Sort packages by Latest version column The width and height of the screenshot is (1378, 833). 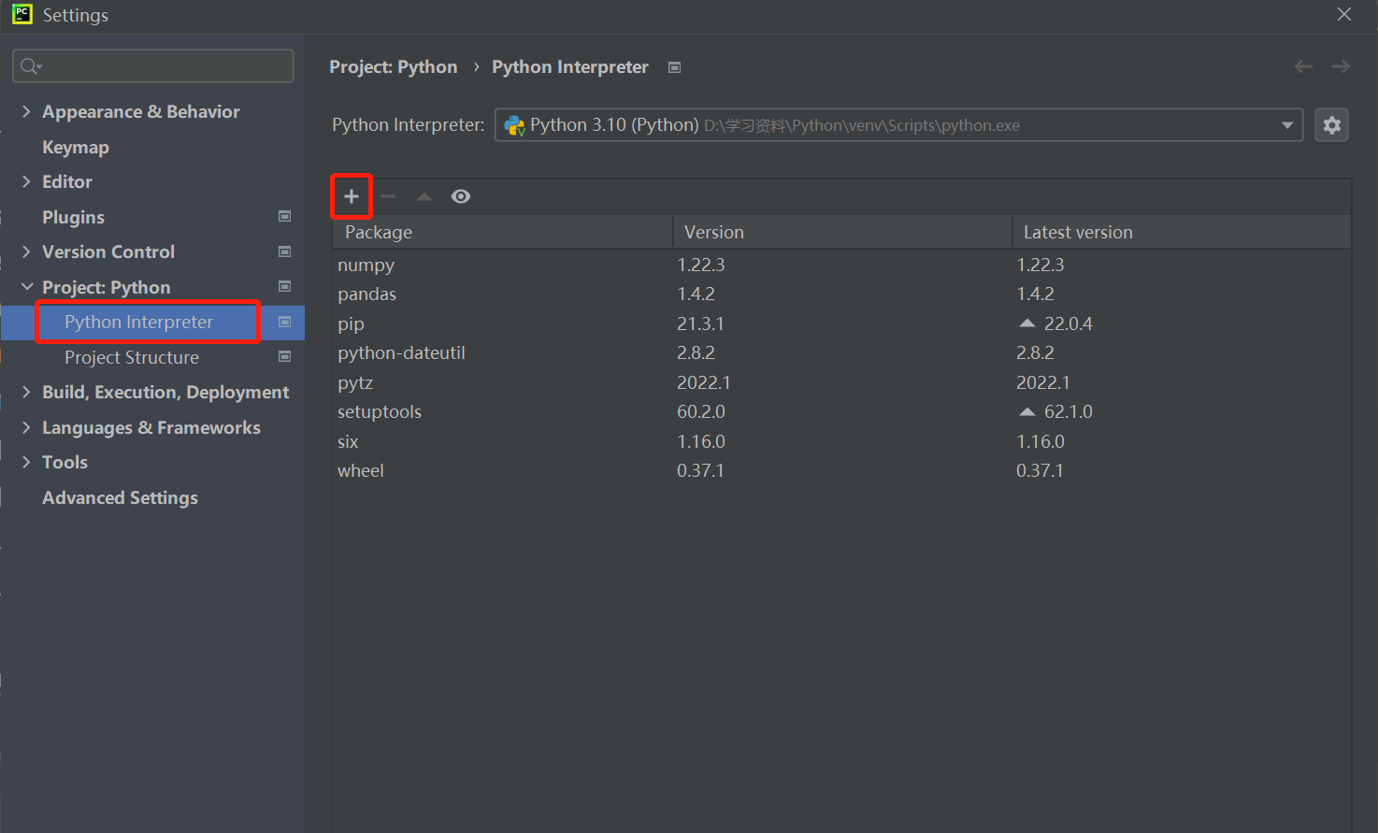1078,232
